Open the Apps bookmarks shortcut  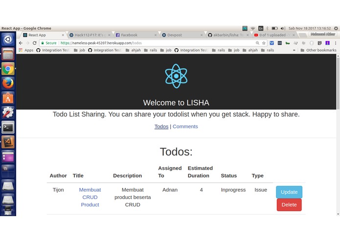coord(26,50)
